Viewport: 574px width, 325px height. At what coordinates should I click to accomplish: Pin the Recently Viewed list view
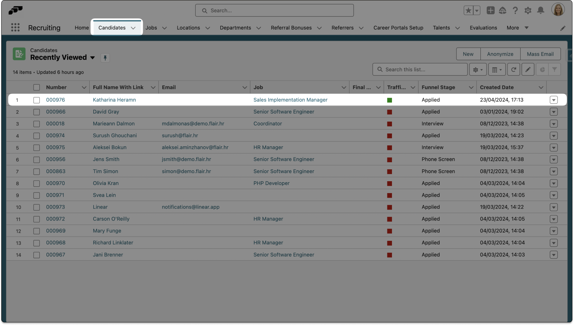105,58
